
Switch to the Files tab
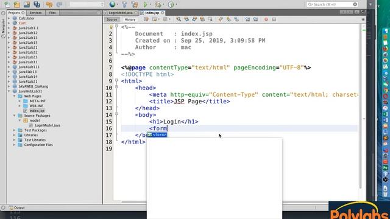(52, 13)
